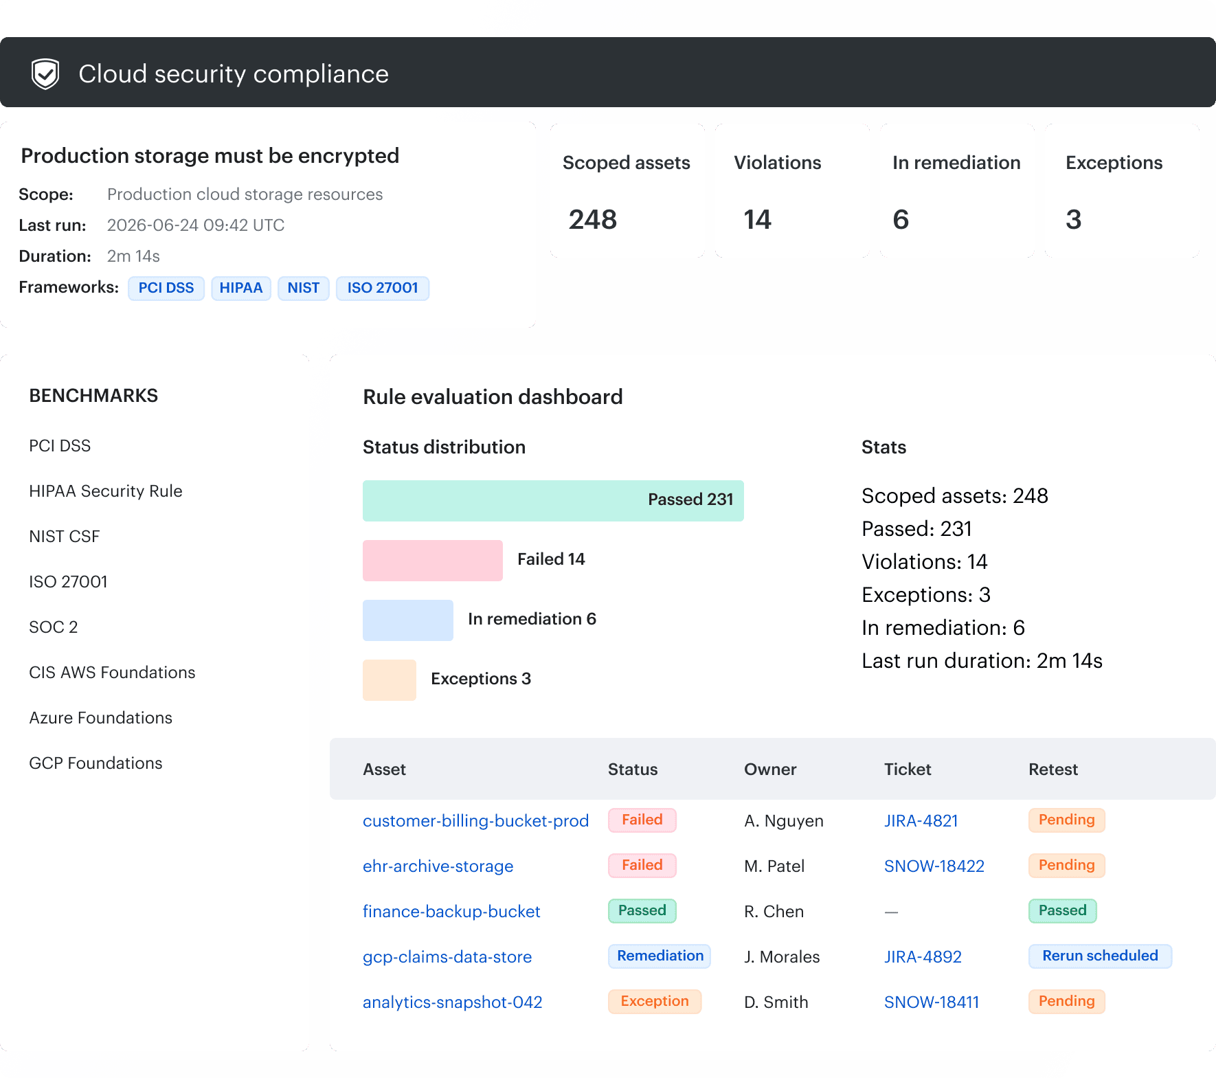This screenshot has width=1216, height=1078.
Task: Click the shield checkmark logo icon
Action: [45, 74]
